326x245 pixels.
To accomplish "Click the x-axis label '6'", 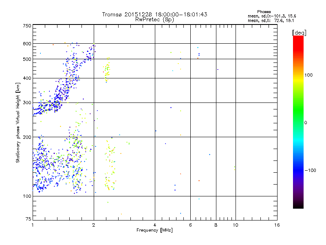I will click(190, 225).
